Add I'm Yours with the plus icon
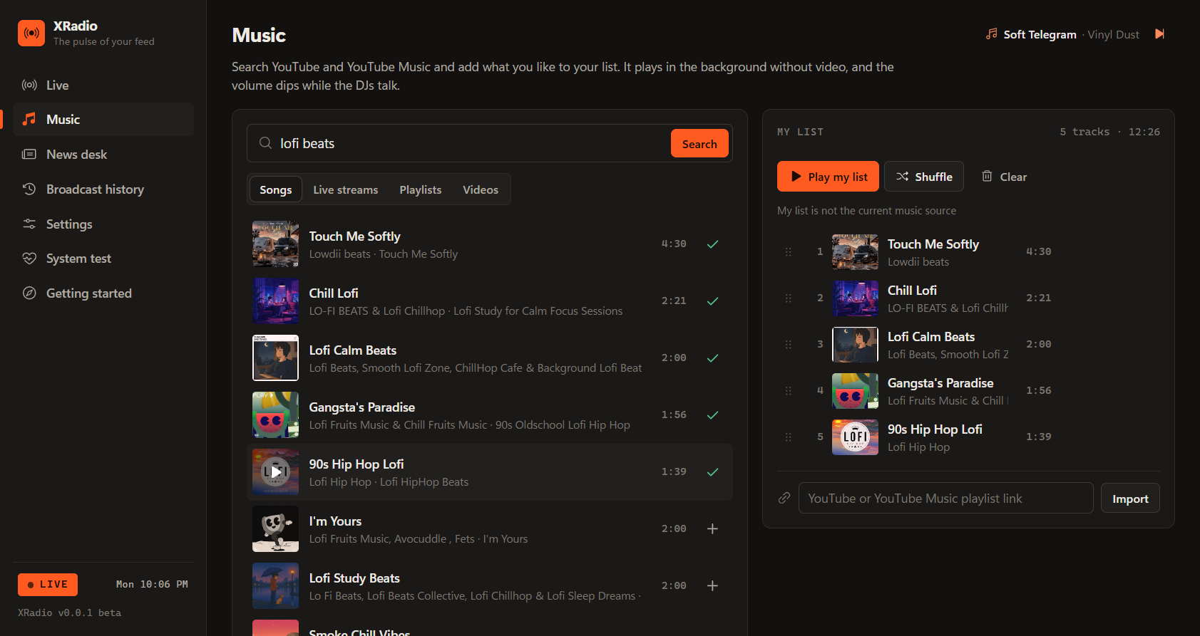 (712, 529)
